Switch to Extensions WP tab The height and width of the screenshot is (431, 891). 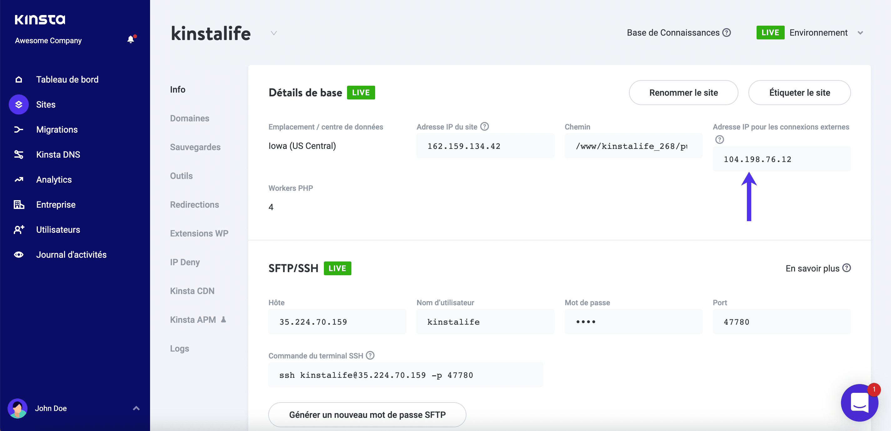coord(199,233)
